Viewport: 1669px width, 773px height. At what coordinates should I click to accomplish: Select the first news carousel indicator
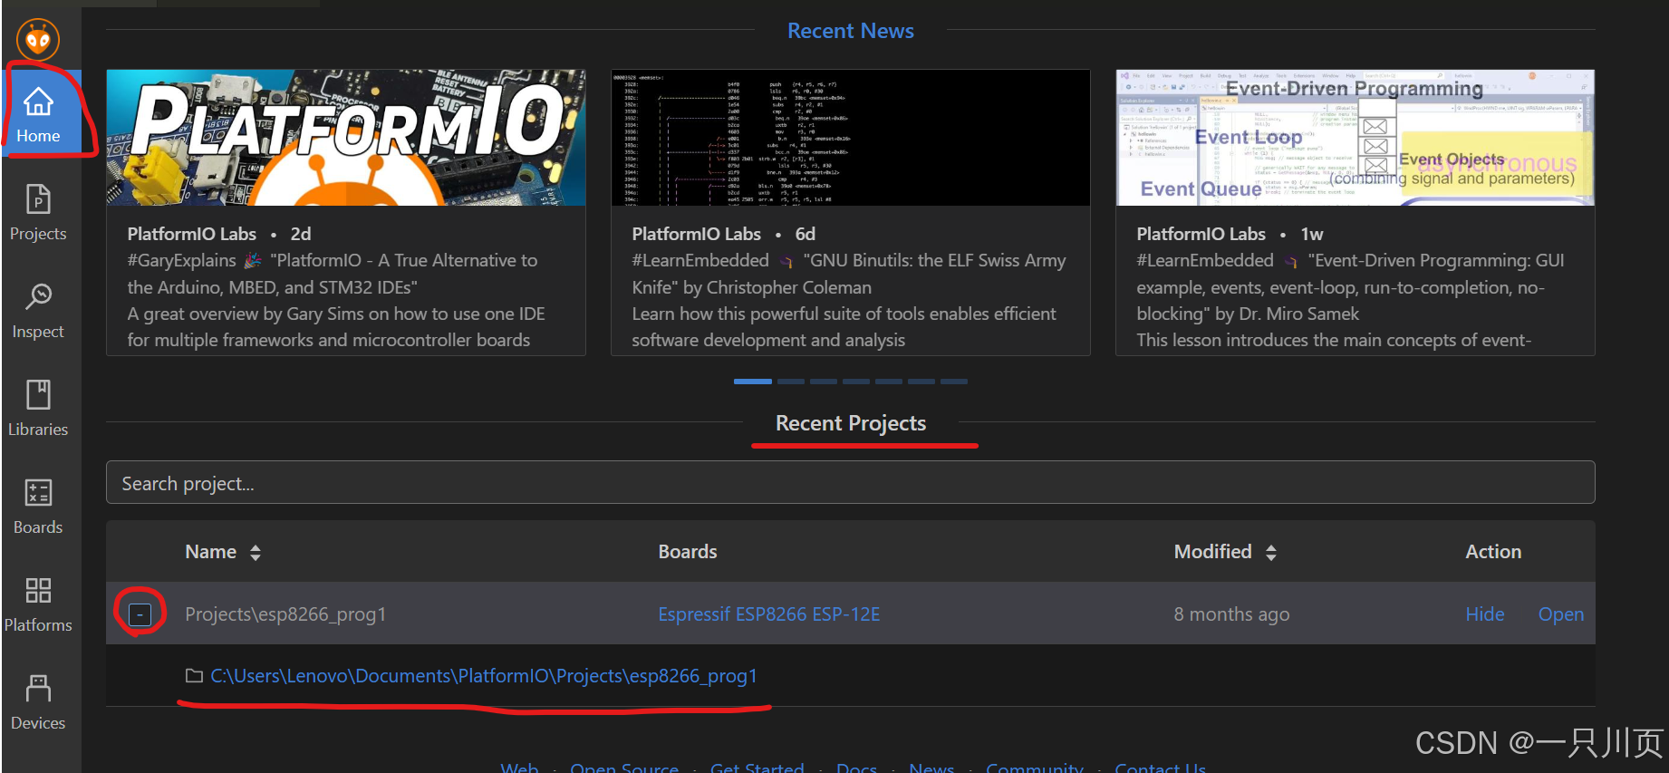coord(752,382)
